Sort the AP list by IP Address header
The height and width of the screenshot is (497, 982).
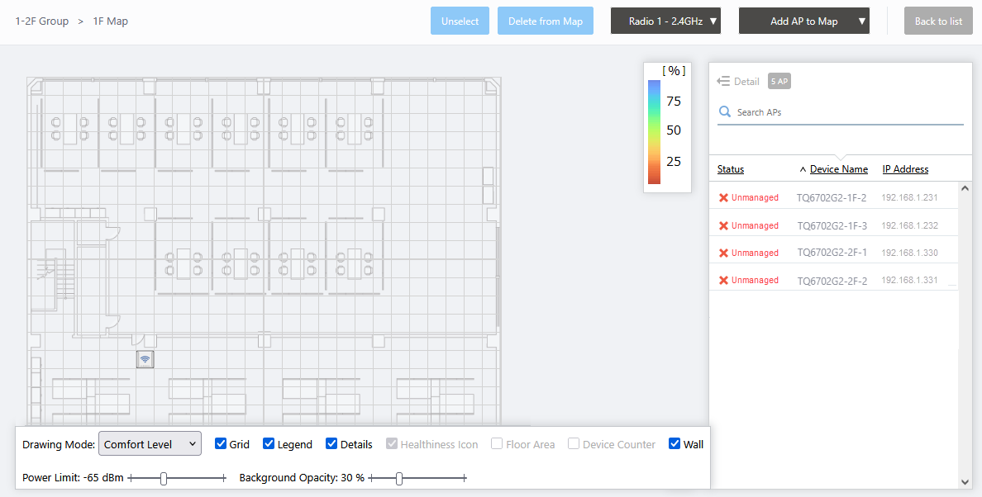tap(905, 169)
